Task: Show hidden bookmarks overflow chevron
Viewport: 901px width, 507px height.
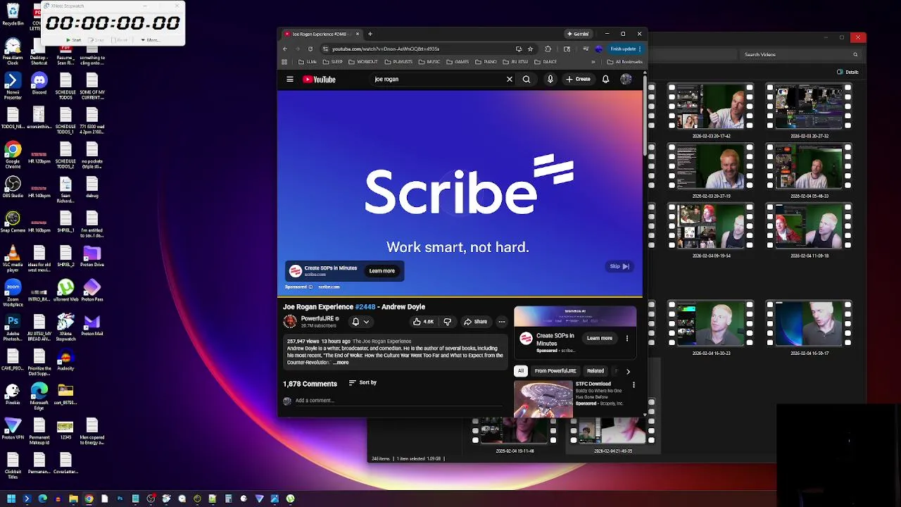Action: coord(593,62)
